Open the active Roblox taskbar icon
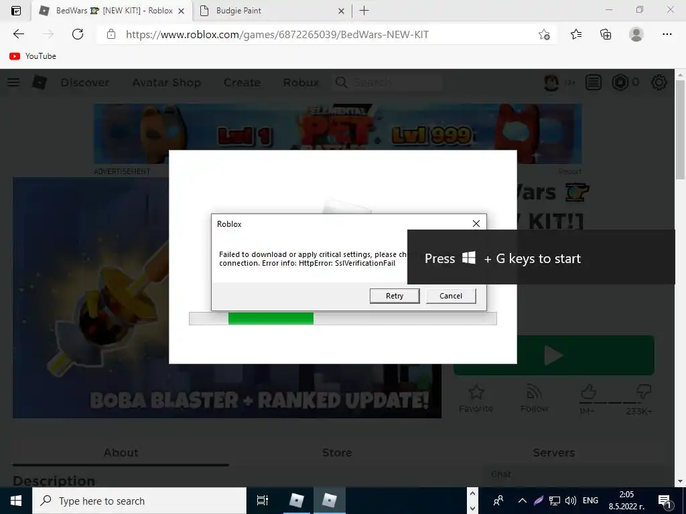This screenshot has width=686, height=514. tap(329, 501)
